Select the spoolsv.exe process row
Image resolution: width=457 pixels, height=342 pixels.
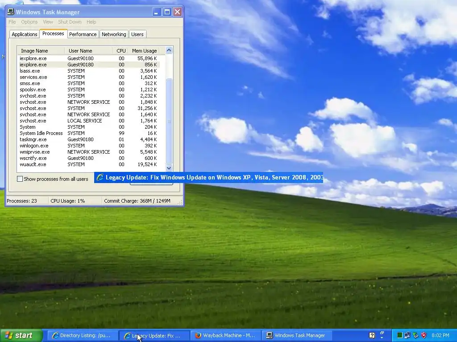[x=88, y=90]
